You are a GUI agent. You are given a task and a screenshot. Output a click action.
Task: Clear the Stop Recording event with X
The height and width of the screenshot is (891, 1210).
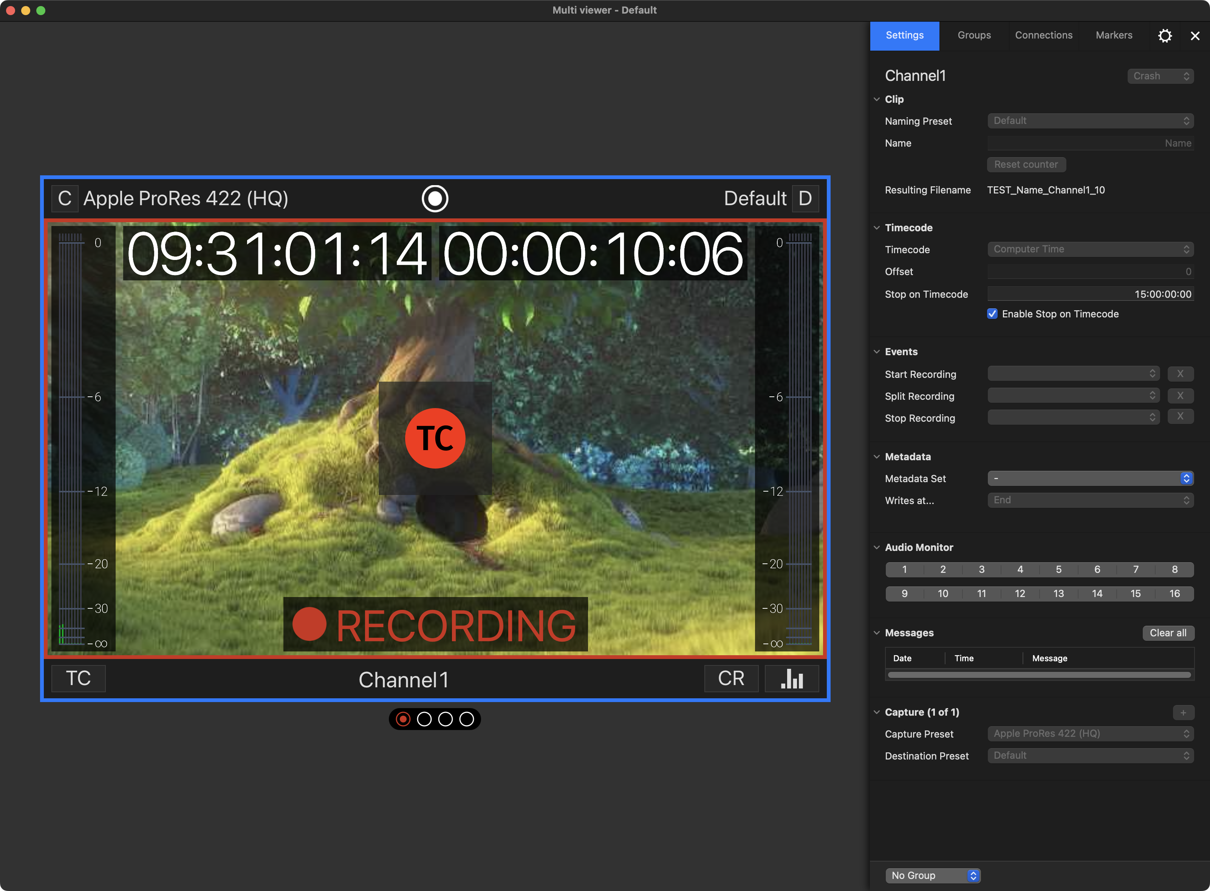(1180, 416)
